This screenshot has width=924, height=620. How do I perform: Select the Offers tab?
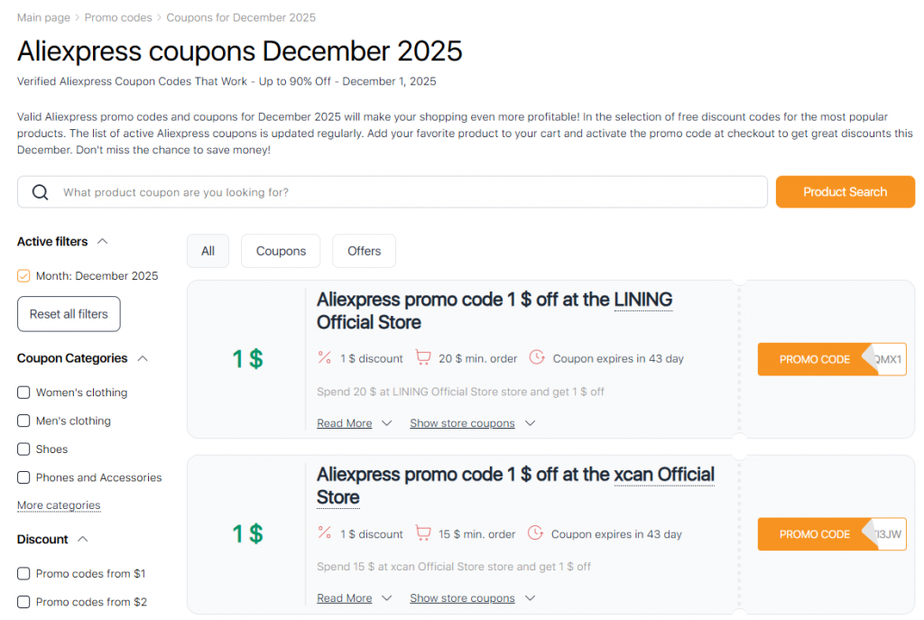[x=364, y=250]
